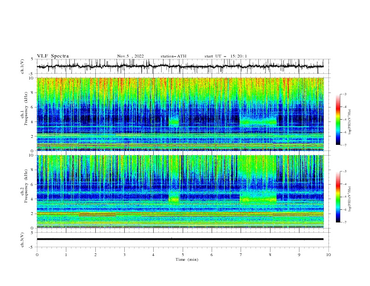This screenshot has height=286, width=370.
Task: Click the time axis tick label '9'
Action: pyautogui.click(x=299, y=255)
